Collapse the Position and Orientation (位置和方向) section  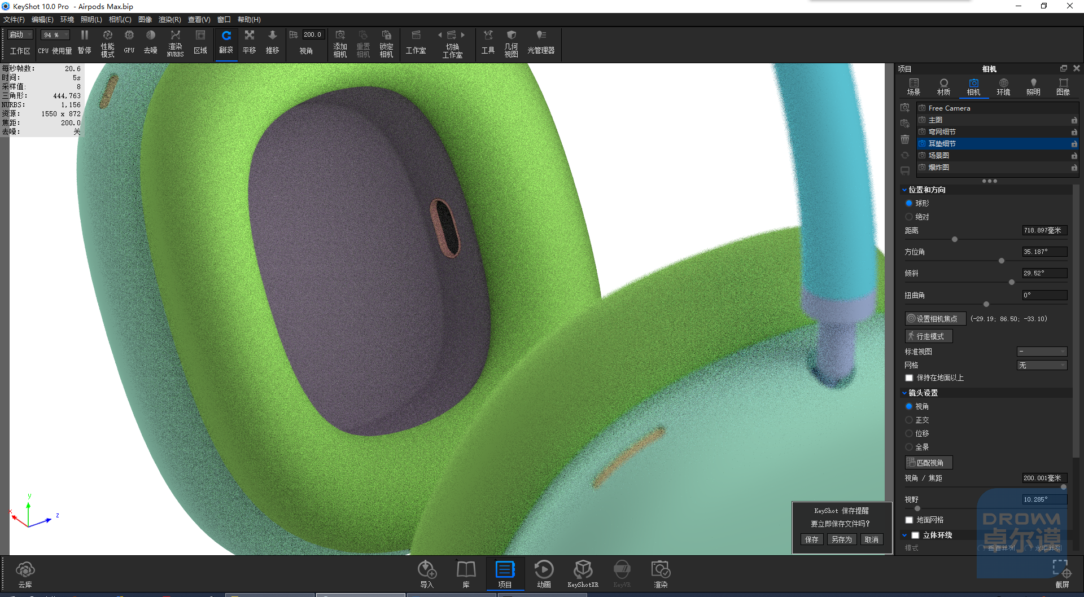click(904, 190)
